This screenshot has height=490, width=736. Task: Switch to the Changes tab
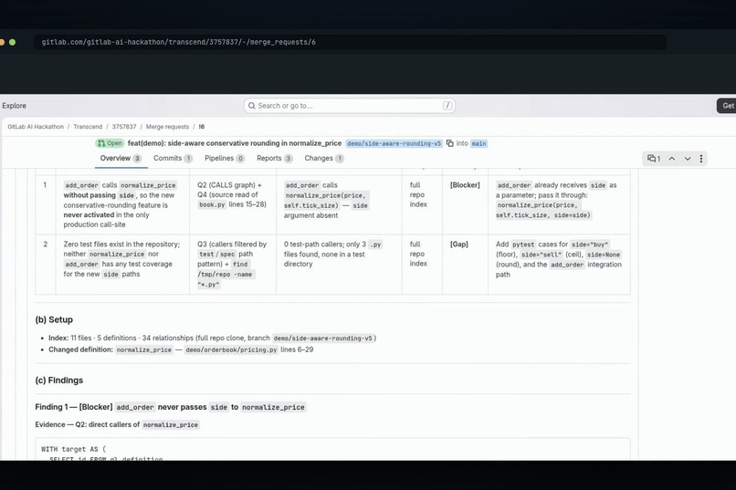coord(324,159)
